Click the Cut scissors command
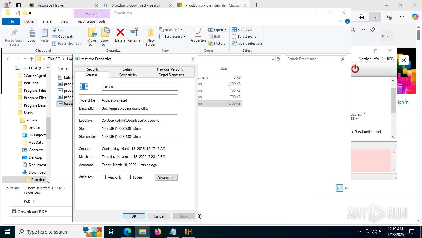 [58, 30]
